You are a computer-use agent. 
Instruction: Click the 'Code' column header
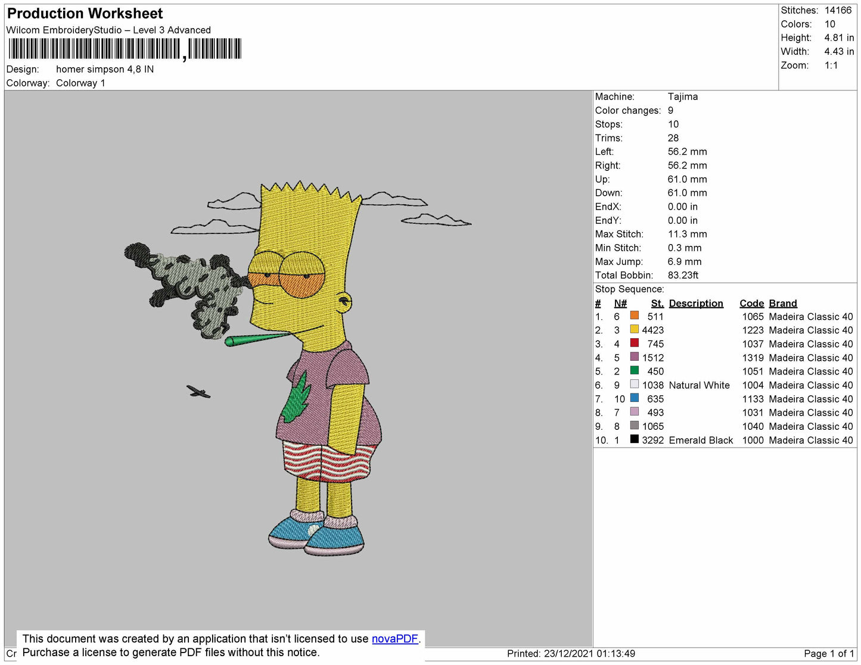tap(751, 303)
